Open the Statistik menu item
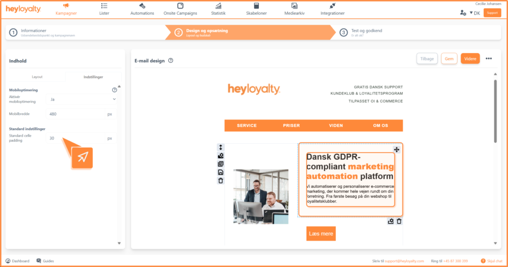Viewport: 508px width, 267px height. (x=218, y=9)
